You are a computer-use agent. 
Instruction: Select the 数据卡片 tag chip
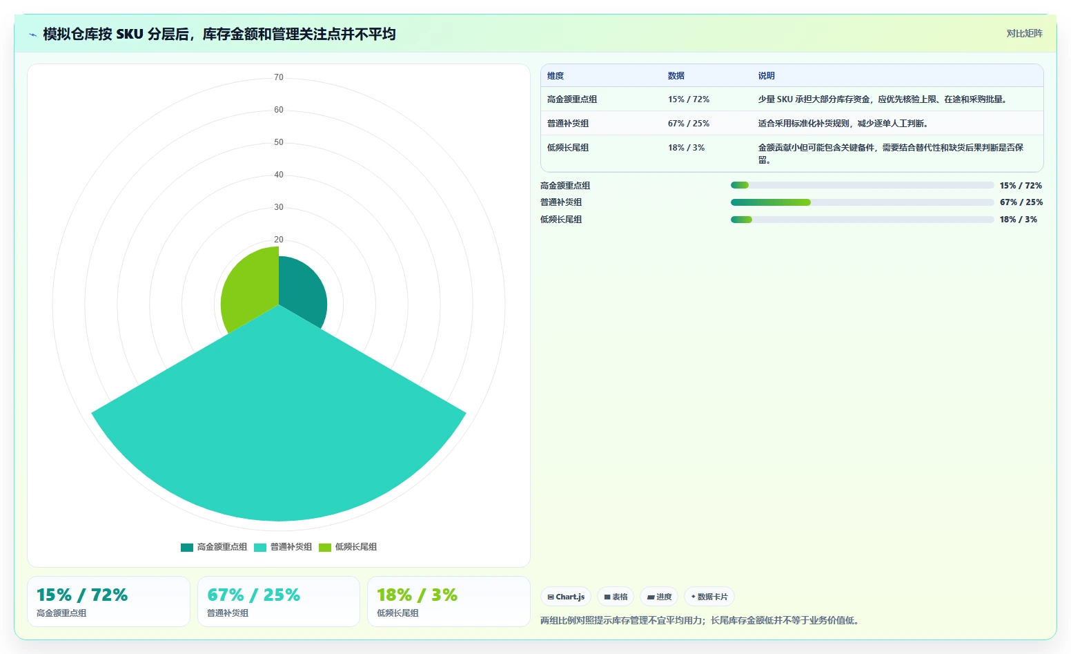click(x=709, y=597)
